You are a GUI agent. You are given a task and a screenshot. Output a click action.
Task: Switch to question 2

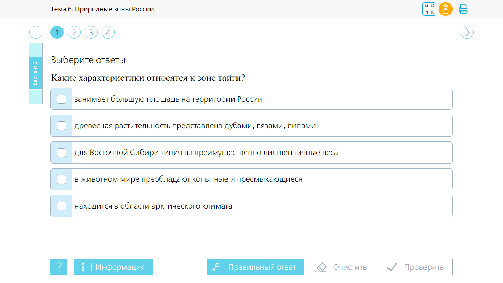click(x=74, y=32)
